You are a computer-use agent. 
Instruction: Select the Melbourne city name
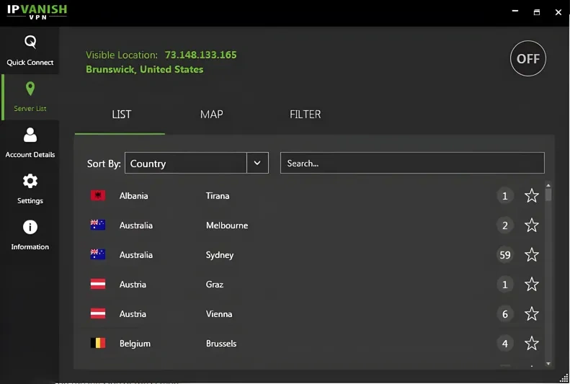pyautogui.click(x=227, y=226)
